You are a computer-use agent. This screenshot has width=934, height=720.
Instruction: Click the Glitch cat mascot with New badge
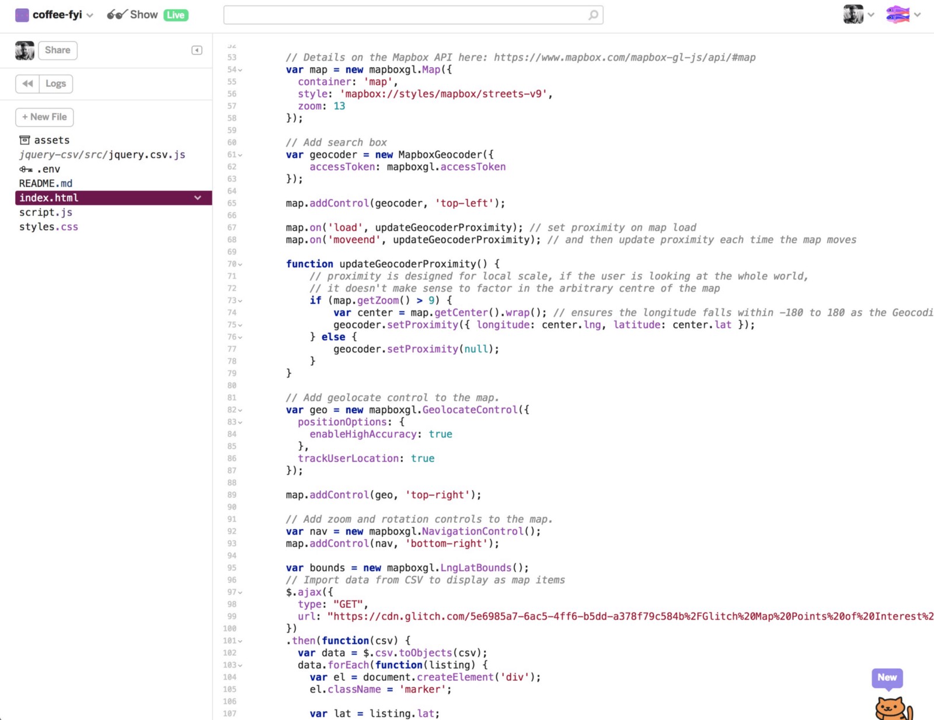click(891, 706)
